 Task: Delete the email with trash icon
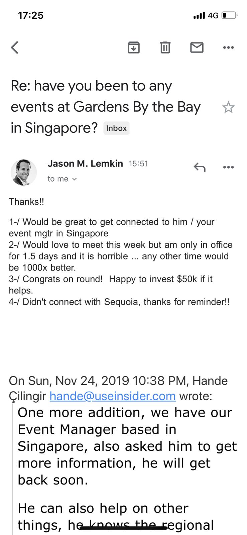pyautogui.click(x=165, y=47)
